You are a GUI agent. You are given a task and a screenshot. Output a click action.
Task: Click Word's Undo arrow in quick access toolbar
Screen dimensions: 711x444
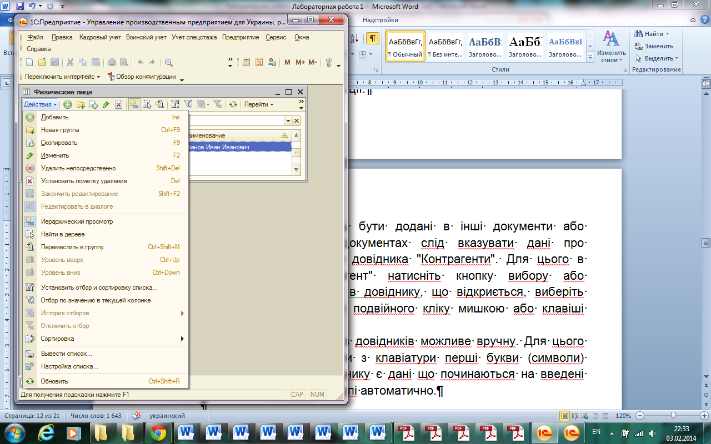[32, 6]
